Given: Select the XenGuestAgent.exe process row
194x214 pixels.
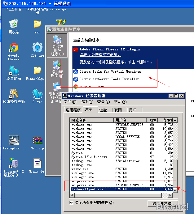Looking at the screenshot, I should (x=122, y=189).
